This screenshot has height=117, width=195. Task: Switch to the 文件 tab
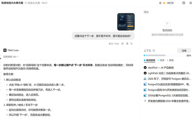pos(161,60)
